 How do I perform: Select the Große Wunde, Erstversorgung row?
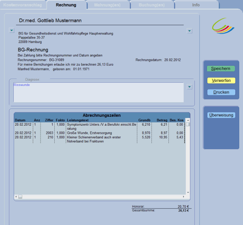pos(89,133)
